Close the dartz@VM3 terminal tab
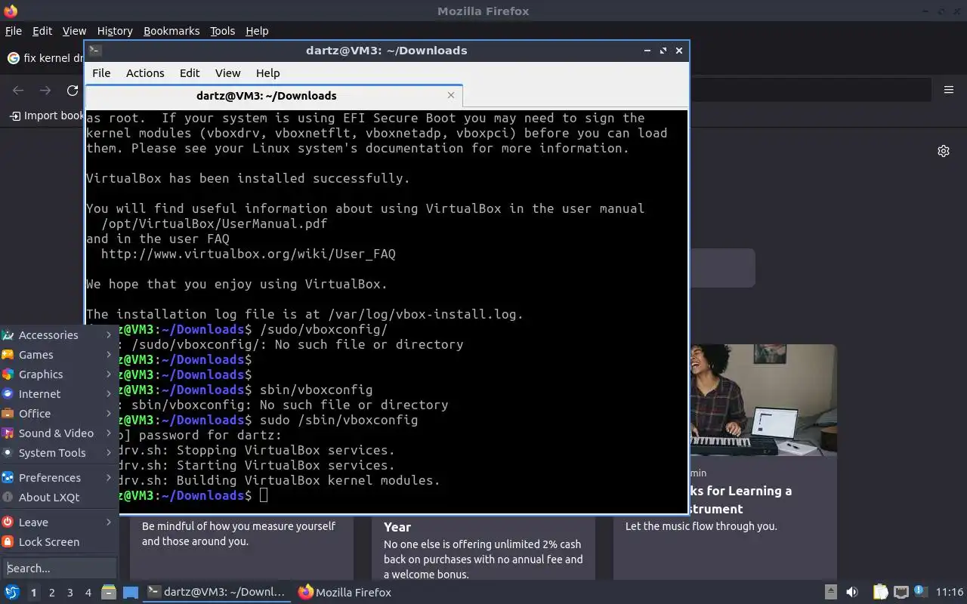This screenshot has width=967, height=604. [x=451, y=95]
